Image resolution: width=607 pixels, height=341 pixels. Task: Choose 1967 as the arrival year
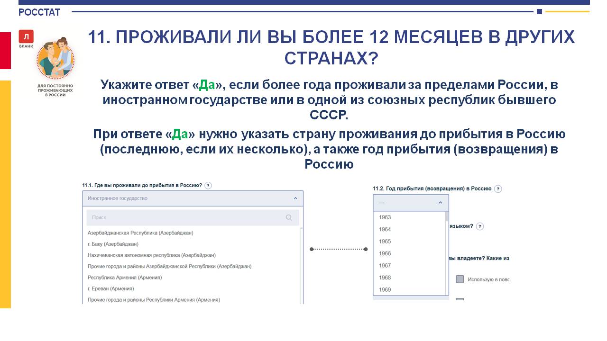(385, 266)
